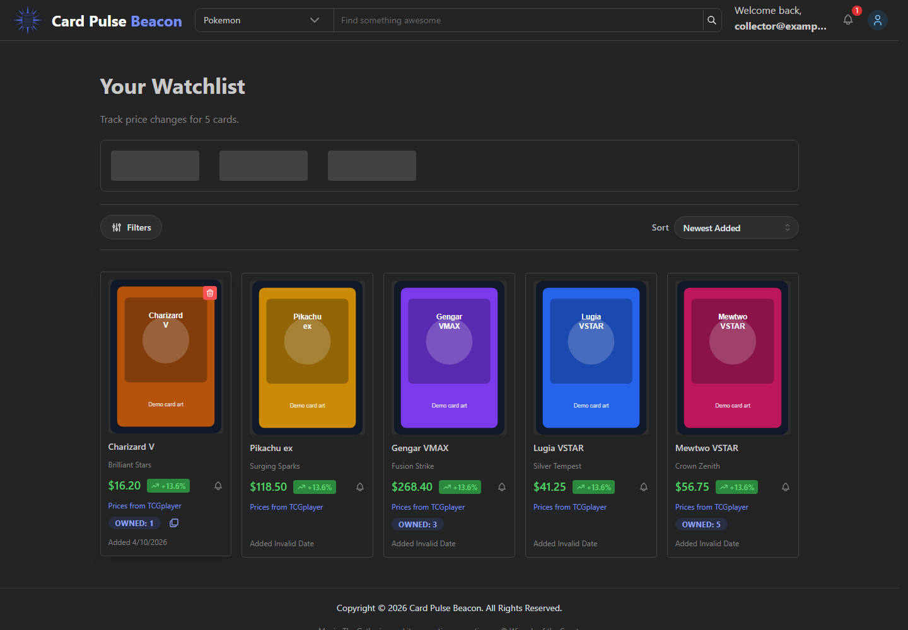The width and height of the screenshot is (908, 630).
Task: Click the Card Pulse Beacon starburst logo
Action: point(28,20)
